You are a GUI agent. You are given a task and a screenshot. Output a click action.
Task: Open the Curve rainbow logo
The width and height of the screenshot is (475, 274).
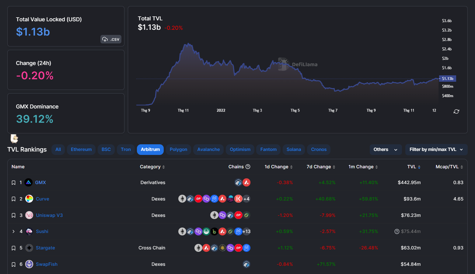[29, 199]
